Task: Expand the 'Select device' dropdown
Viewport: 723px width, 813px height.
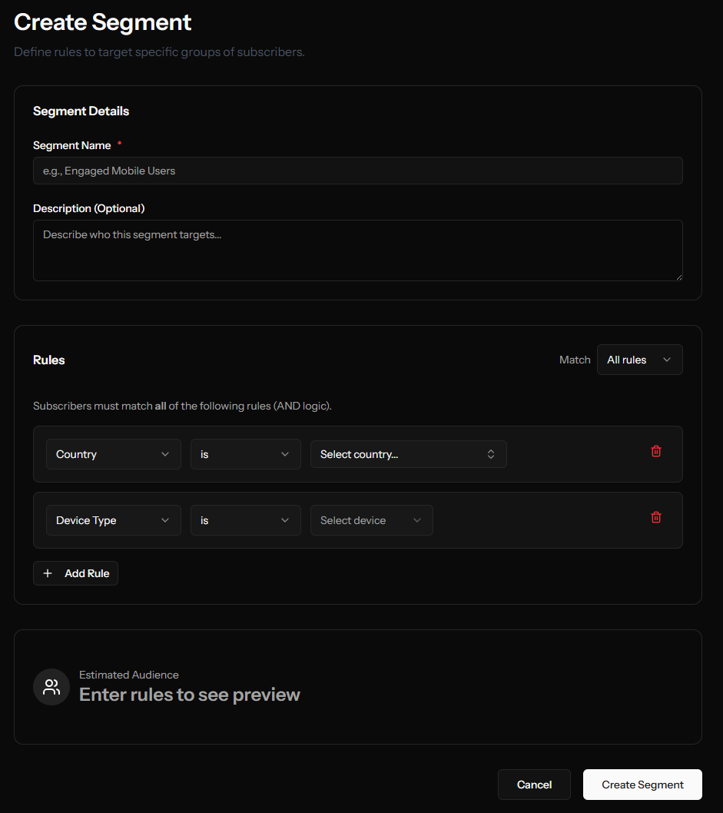Action: coord(371,520)
